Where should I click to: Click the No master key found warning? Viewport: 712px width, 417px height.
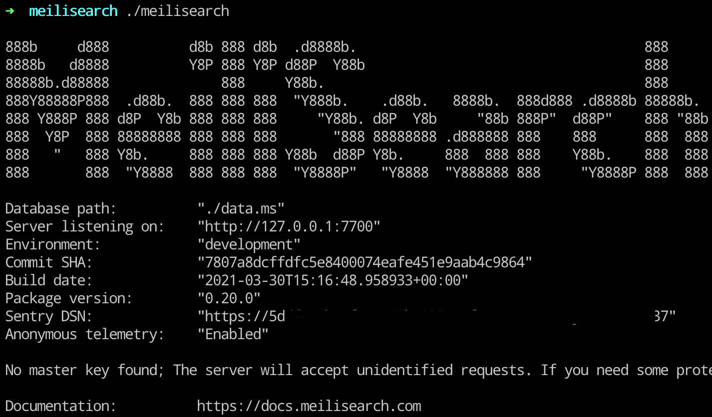[x=358, y=370]
